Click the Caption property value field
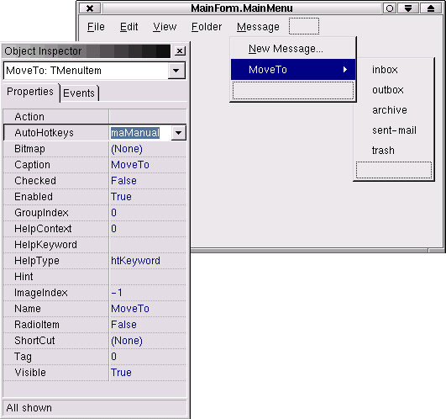The height and width of the screenshot is (419, 446). coord(147,165)
